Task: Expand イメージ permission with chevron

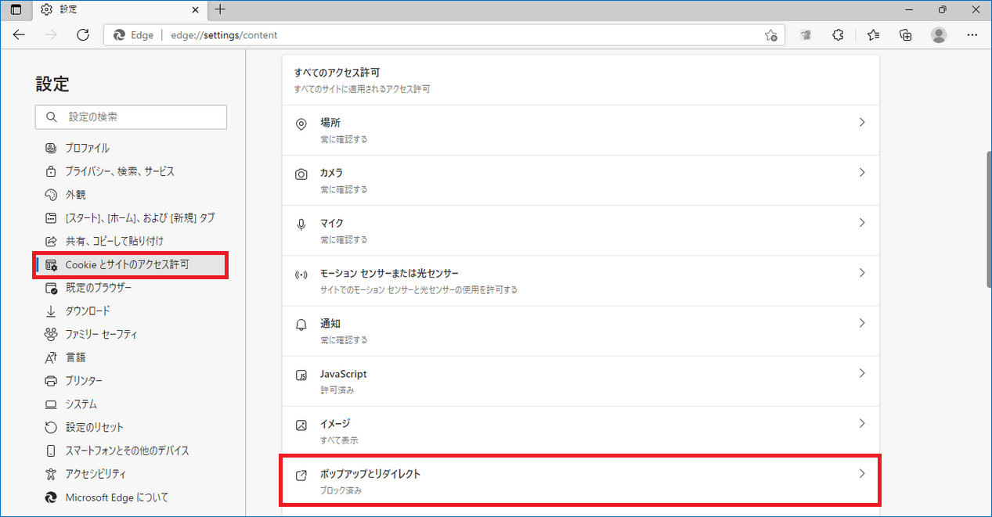Action: coord(862,423)
